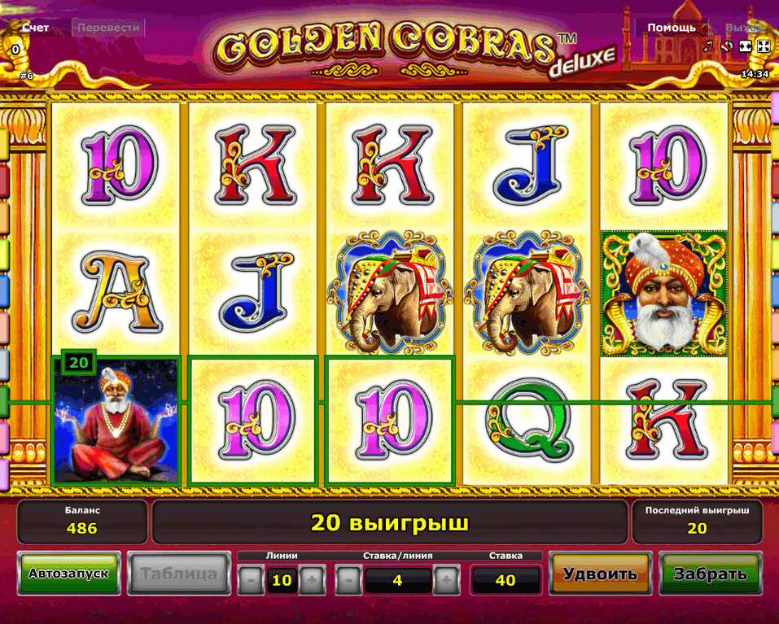Click the orange A symbol

click(117, 293)
